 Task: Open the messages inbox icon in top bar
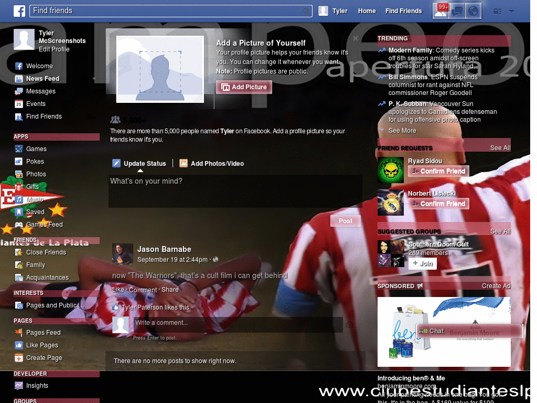(x=457, y=12)
